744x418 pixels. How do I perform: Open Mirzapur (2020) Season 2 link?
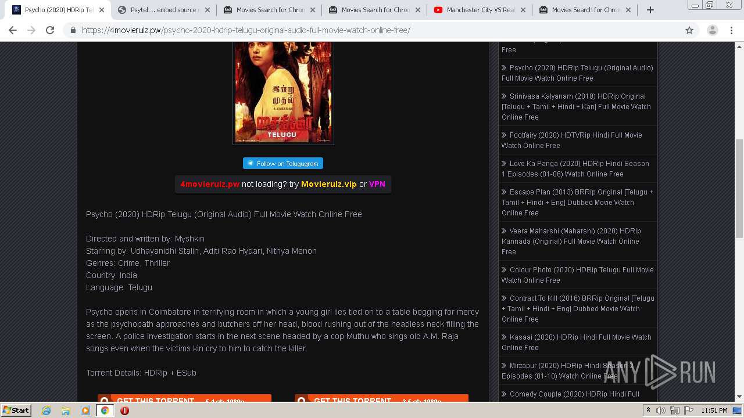(567, 370)
